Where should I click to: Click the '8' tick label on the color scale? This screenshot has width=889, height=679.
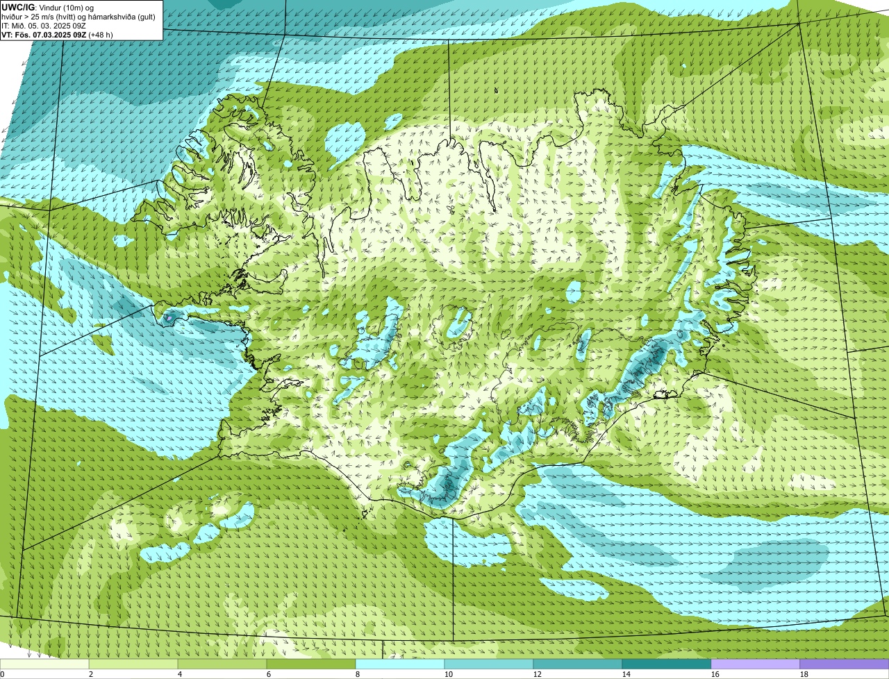pyautogui.click(x=358, y=674)
